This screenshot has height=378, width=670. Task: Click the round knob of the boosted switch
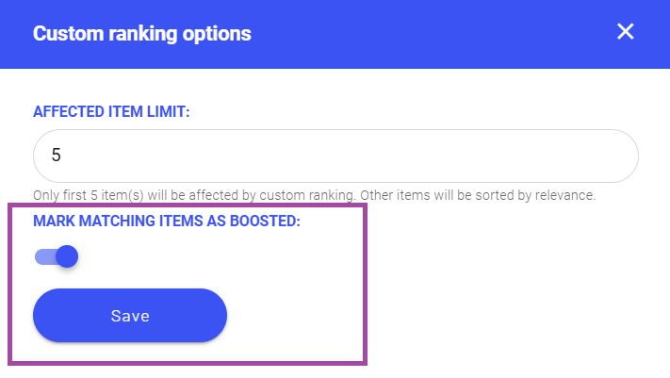(x=66, y=256)
